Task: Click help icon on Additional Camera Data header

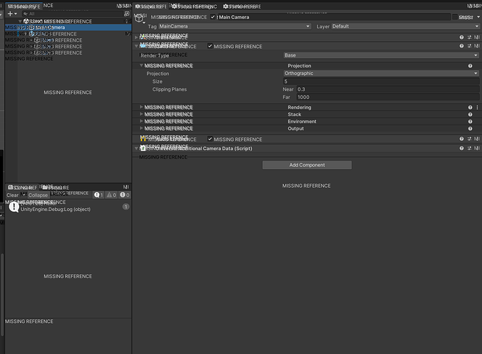Action: pos(462,149)
